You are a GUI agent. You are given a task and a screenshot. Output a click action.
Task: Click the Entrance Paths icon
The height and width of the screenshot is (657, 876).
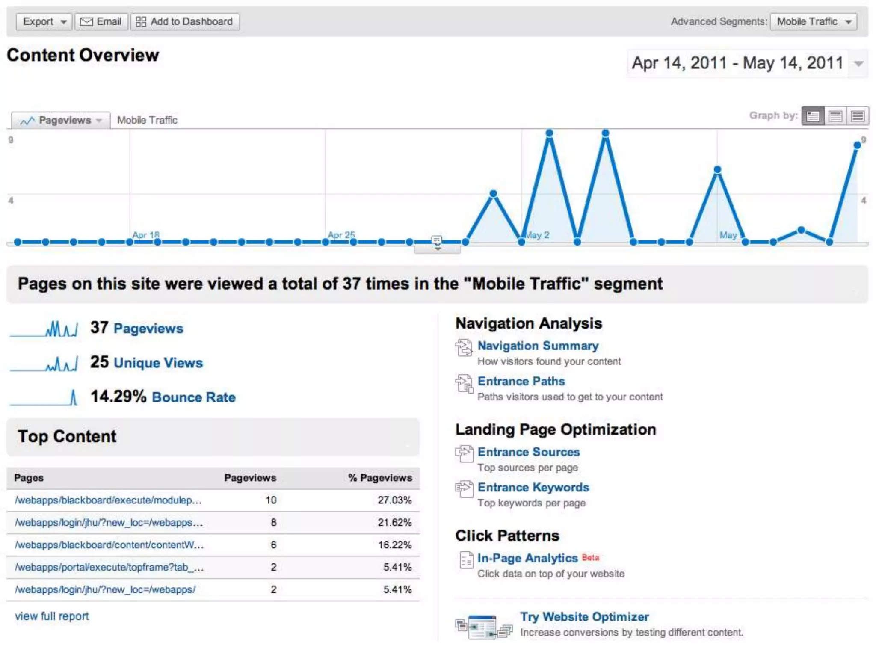click(464, 383)
